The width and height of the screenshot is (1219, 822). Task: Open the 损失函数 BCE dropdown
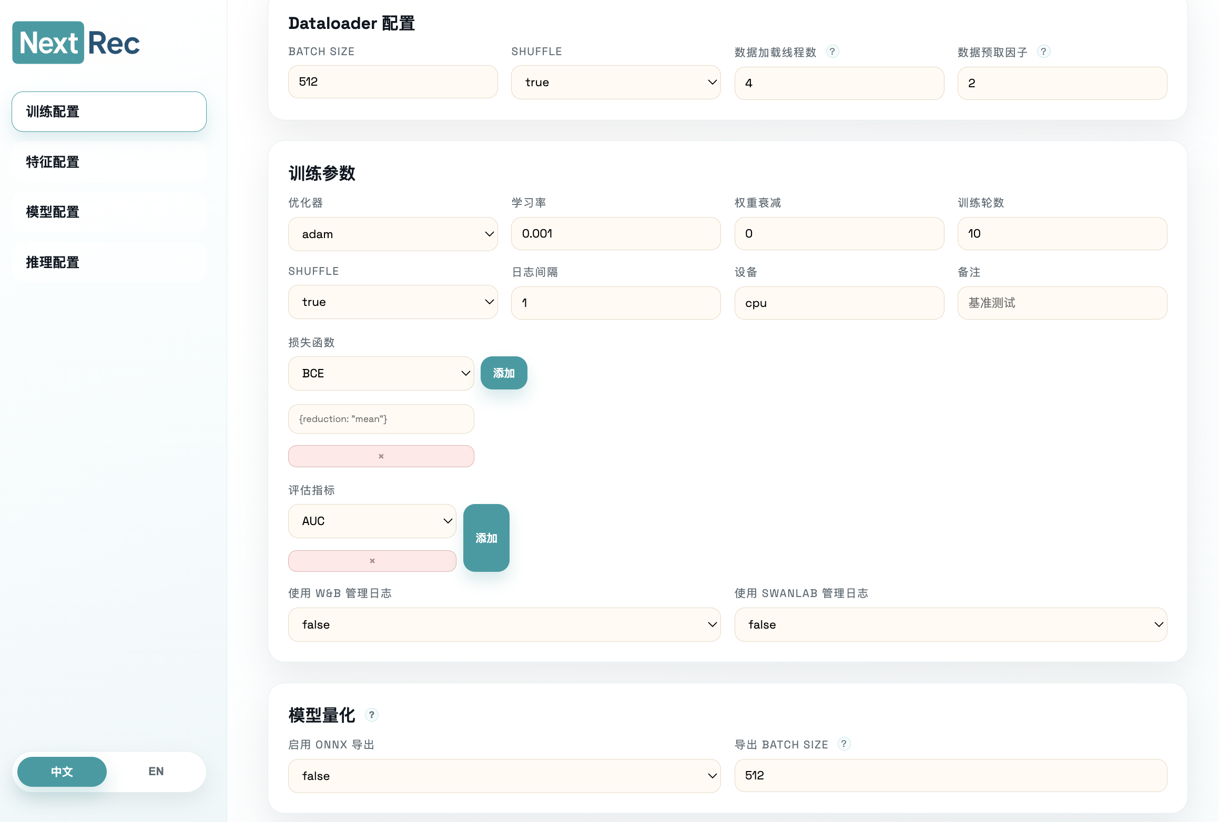[x=381, y=373]
